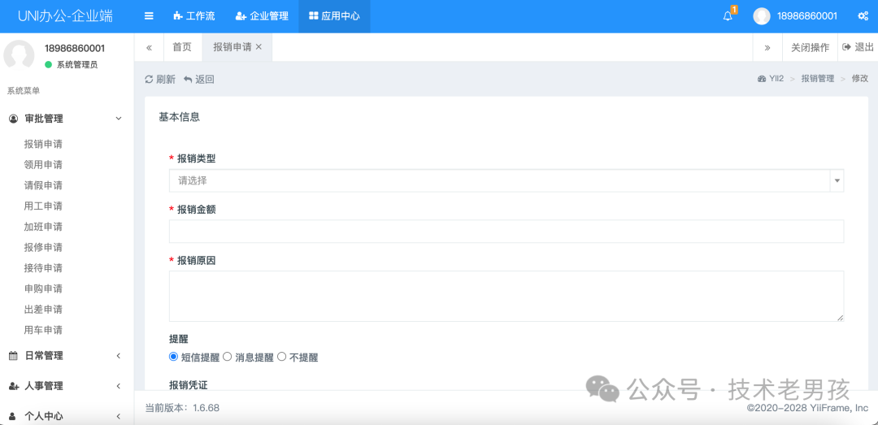Open the 企业管理 top menu
This screenshot has height=425, width=878.
[262, 16]
